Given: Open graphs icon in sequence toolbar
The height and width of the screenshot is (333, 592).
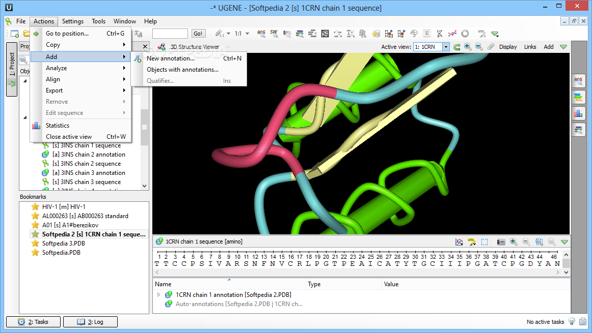Looking at the screenshot, I should (x=459, y=242).
